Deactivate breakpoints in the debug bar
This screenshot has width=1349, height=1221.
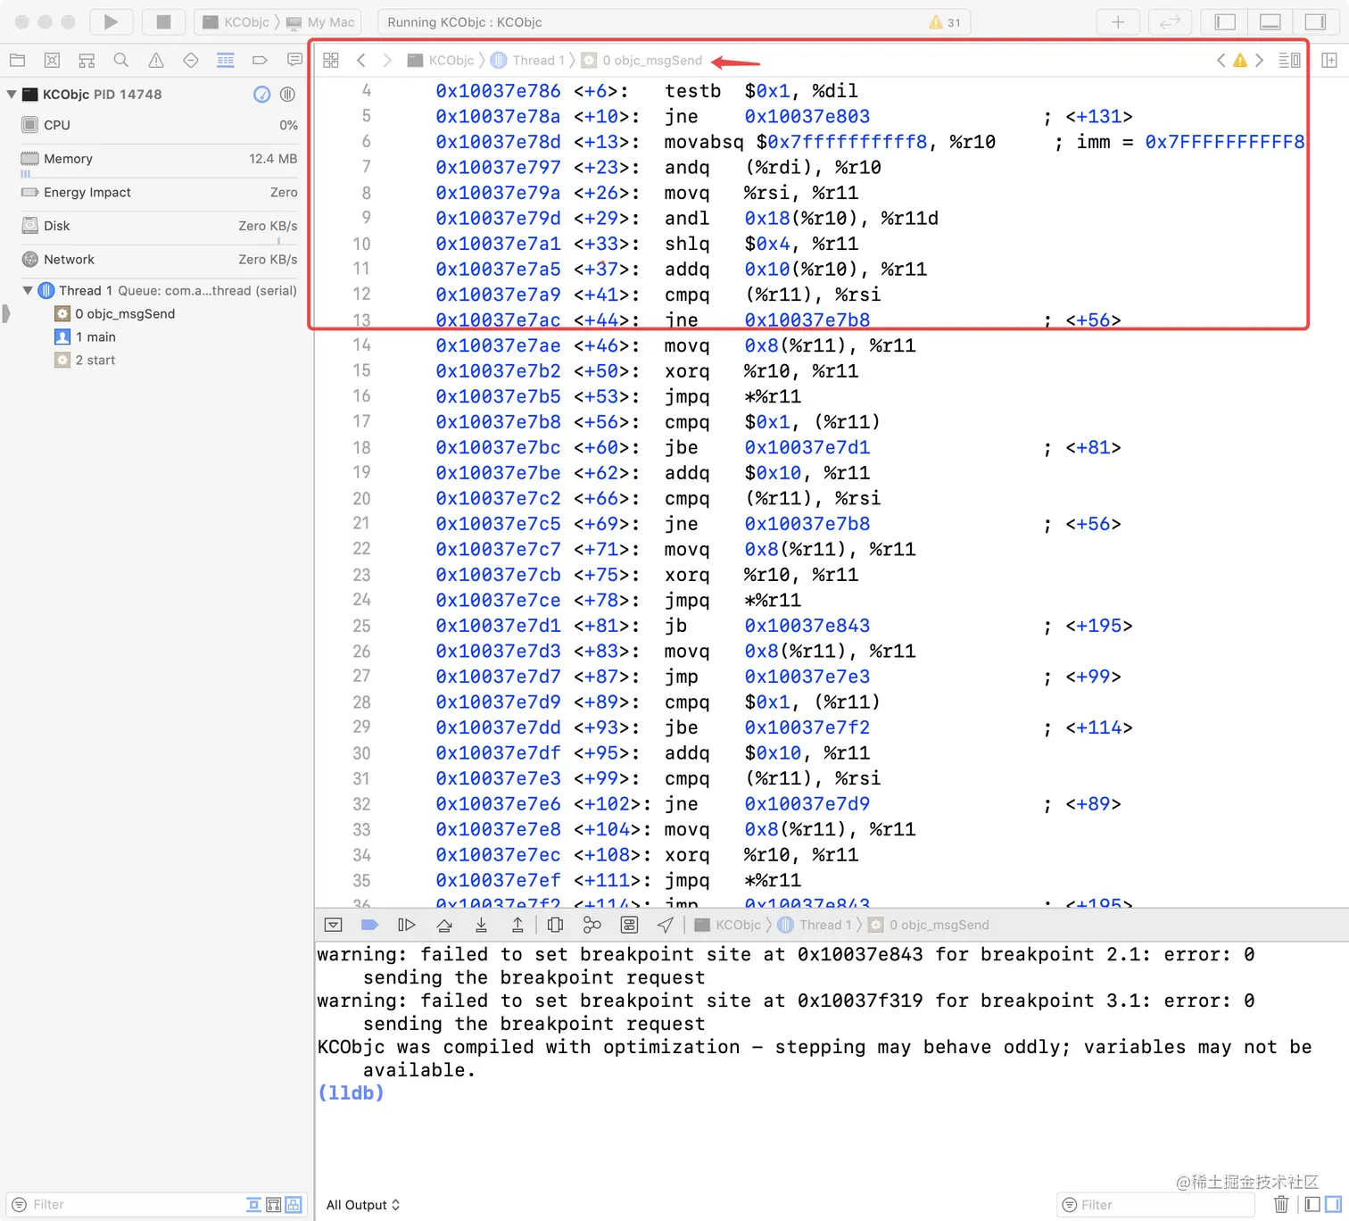[369, 925]
